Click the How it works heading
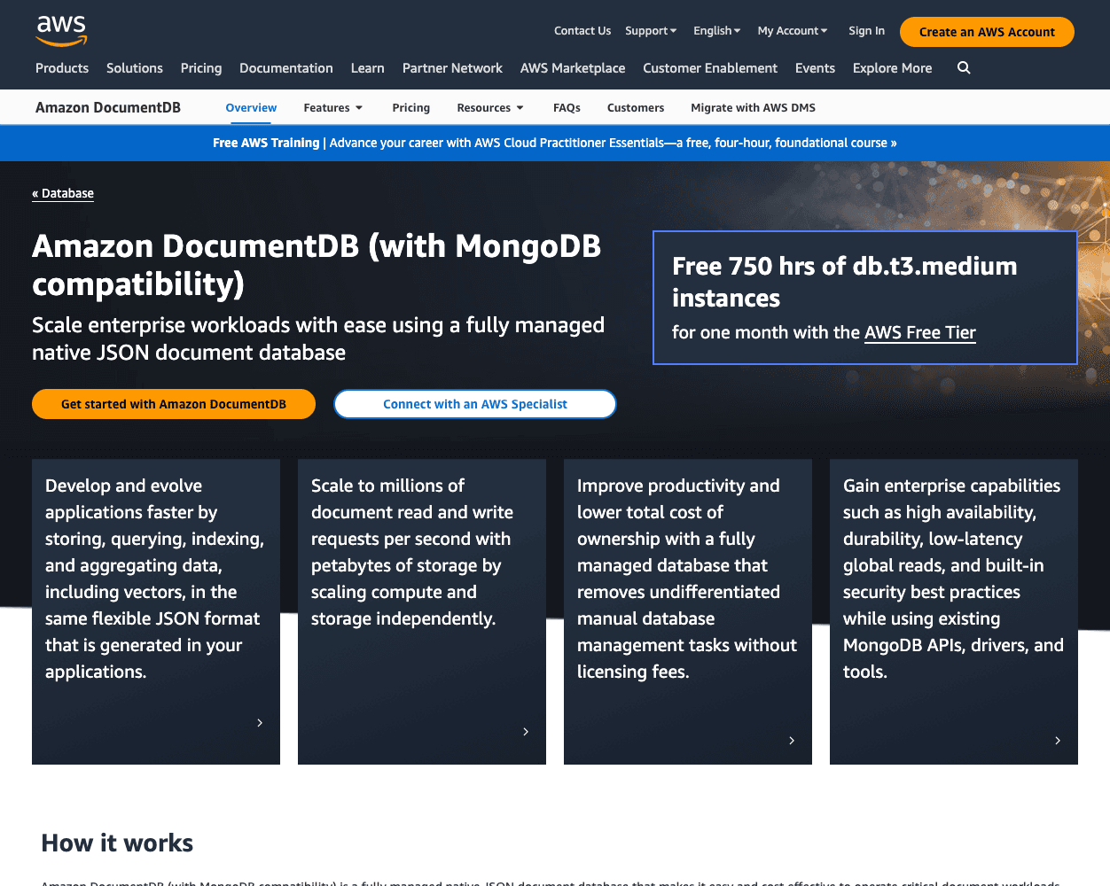The image size is (1110, 886). pyautogui.click(x=117, y=843)
